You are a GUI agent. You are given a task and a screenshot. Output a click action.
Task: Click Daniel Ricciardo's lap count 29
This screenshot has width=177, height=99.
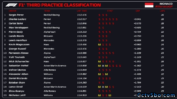[163, 78]
